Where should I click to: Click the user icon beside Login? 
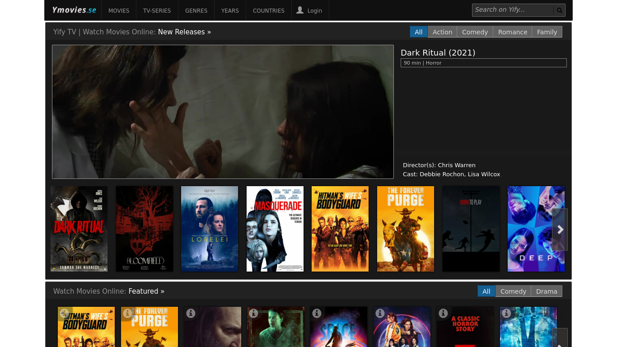coord(300,10)
